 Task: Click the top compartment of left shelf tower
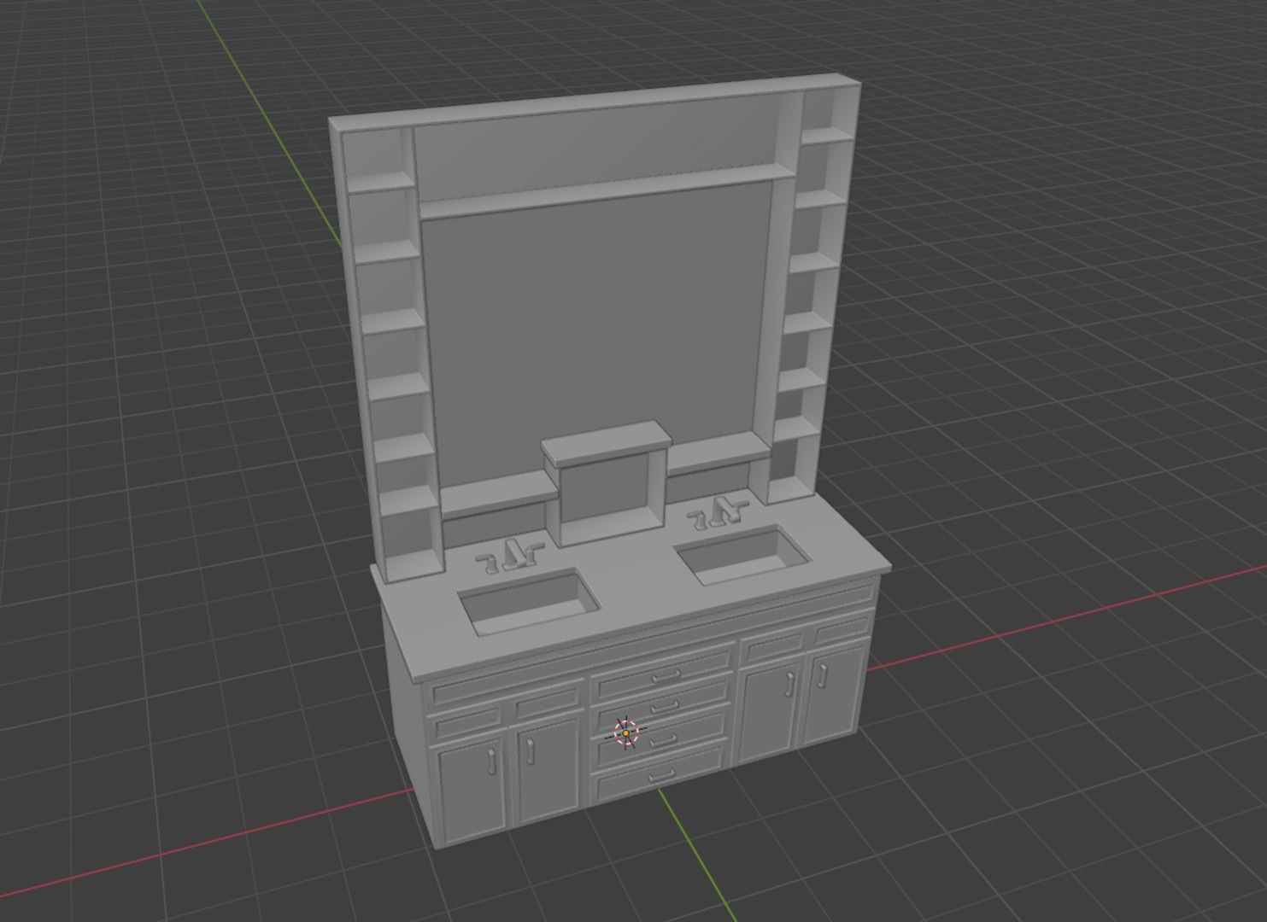(x=378, y=160)
